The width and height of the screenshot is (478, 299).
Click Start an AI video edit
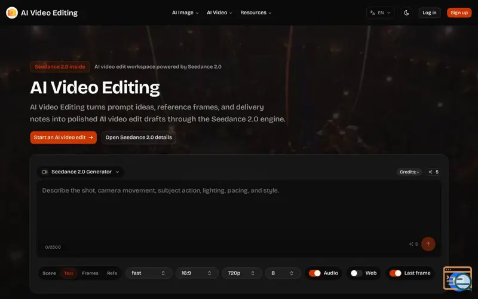point(63,138)
